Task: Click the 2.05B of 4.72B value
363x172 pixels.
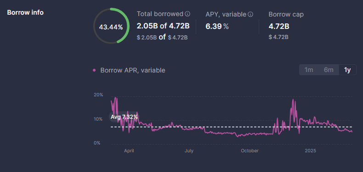Action: point(163,26)
